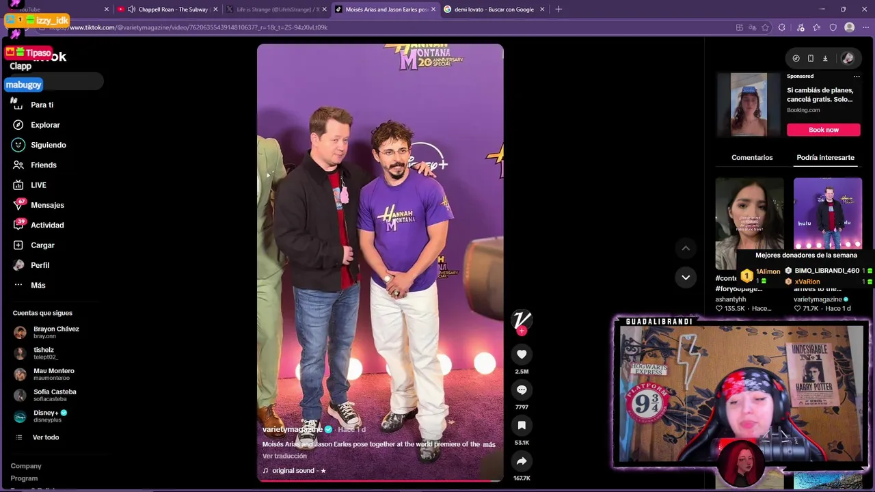
Task: Open the profile avatar in the top pill
Action: click(848, 58)
